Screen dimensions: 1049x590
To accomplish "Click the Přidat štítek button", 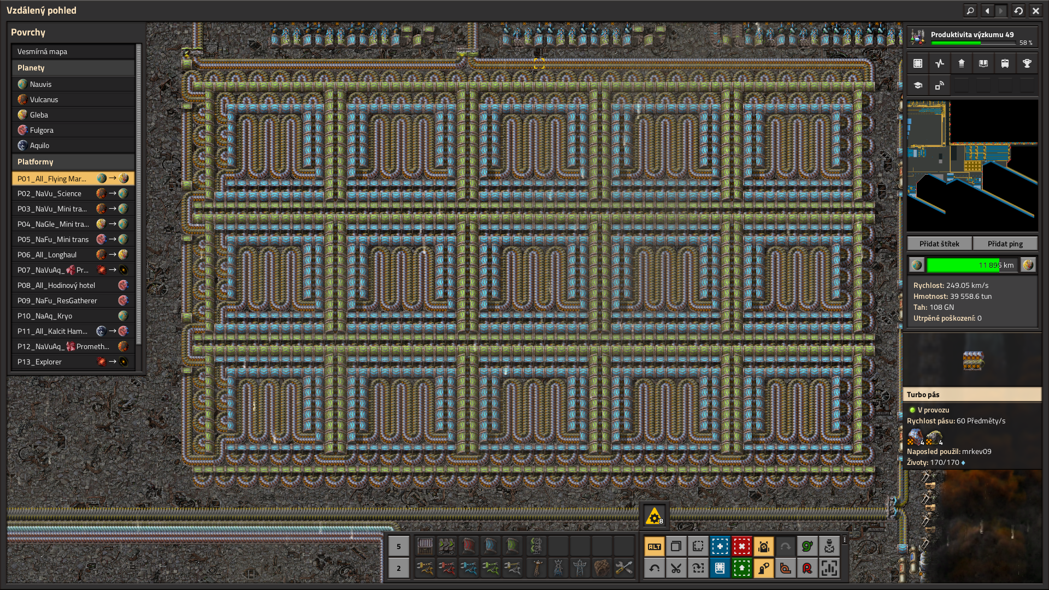I will pos(939,244).
